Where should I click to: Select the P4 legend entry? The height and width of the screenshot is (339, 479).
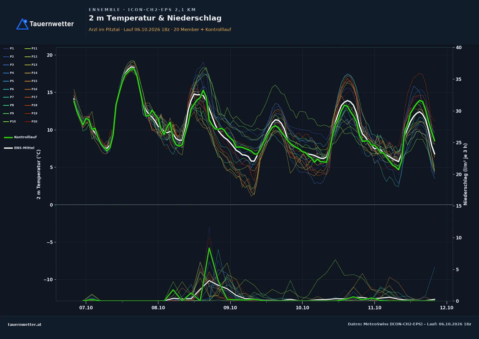[9, 73]
